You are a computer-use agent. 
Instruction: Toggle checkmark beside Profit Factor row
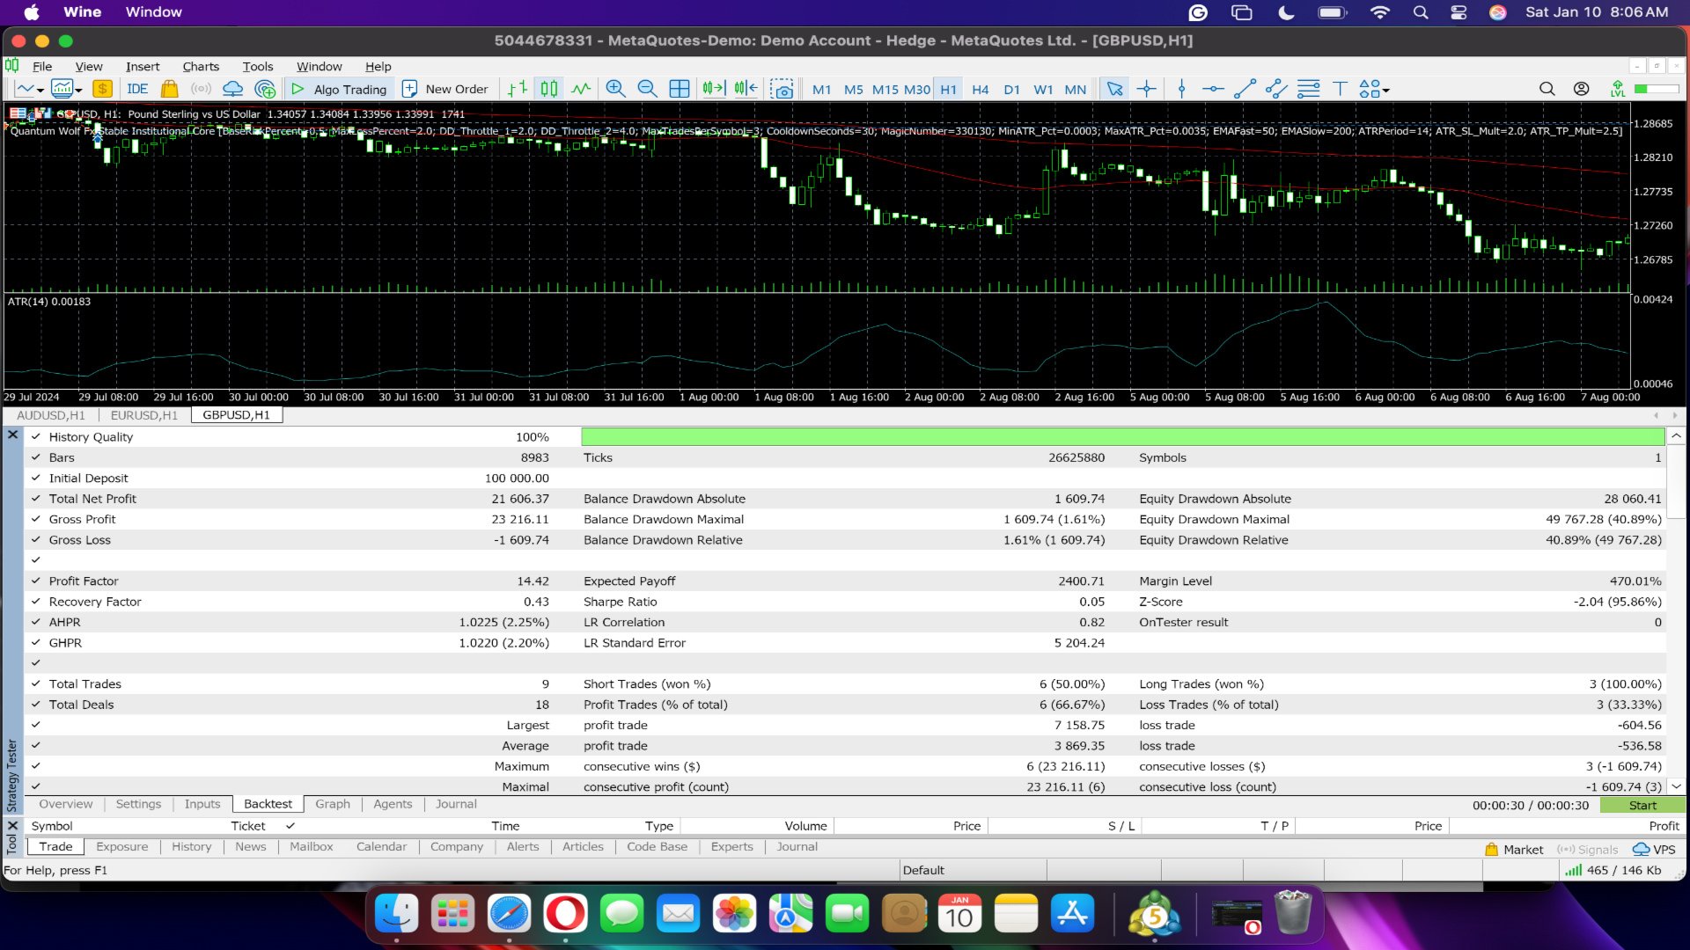point(36,581)
